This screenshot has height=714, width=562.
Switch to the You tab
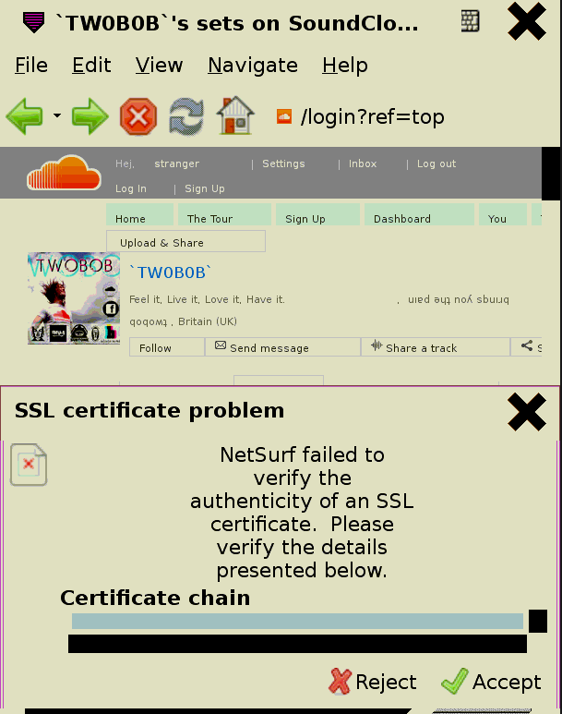click(x=503, y=214)
